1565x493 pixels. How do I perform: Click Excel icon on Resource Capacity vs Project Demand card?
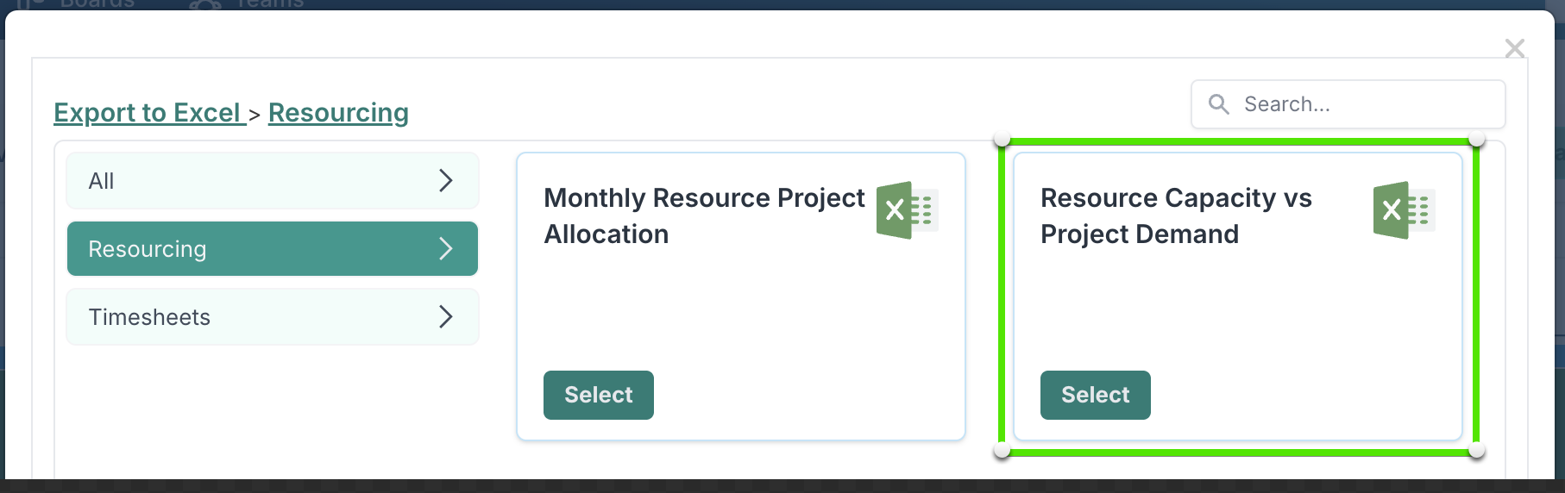point(1404,210)
